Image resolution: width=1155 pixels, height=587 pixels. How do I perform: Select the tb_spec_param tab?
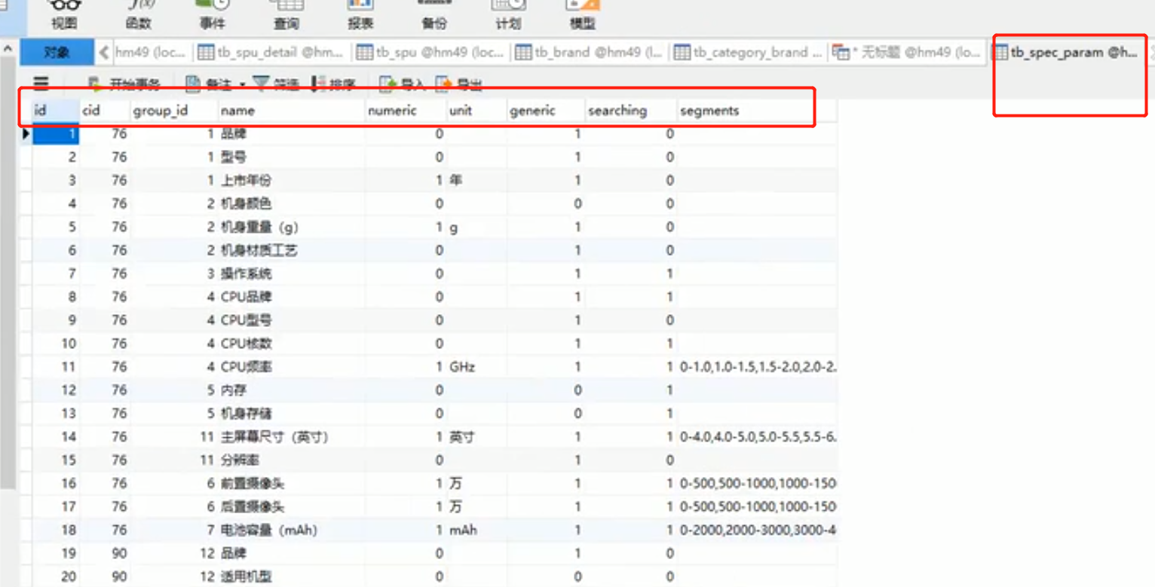click(x=1066, y=52)
